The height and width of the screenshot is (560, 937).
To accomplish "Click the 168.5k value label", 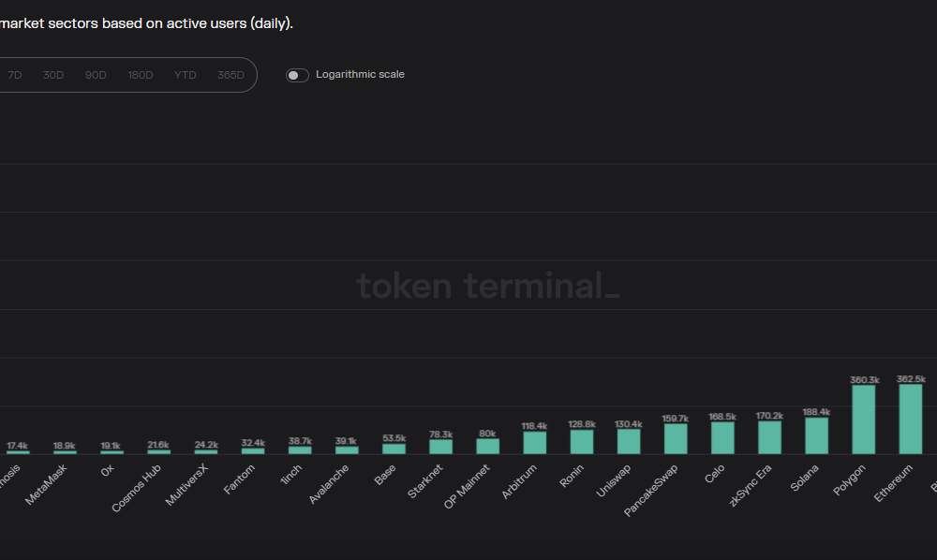I will click(722, 417).
